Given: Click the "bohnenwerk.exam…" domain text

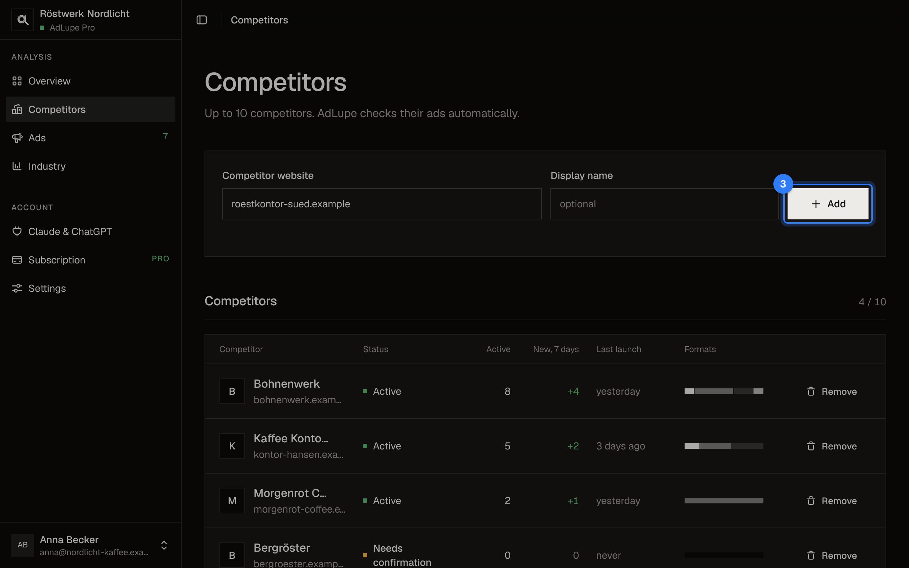Looking at the screenshot, I should point(298,400).
